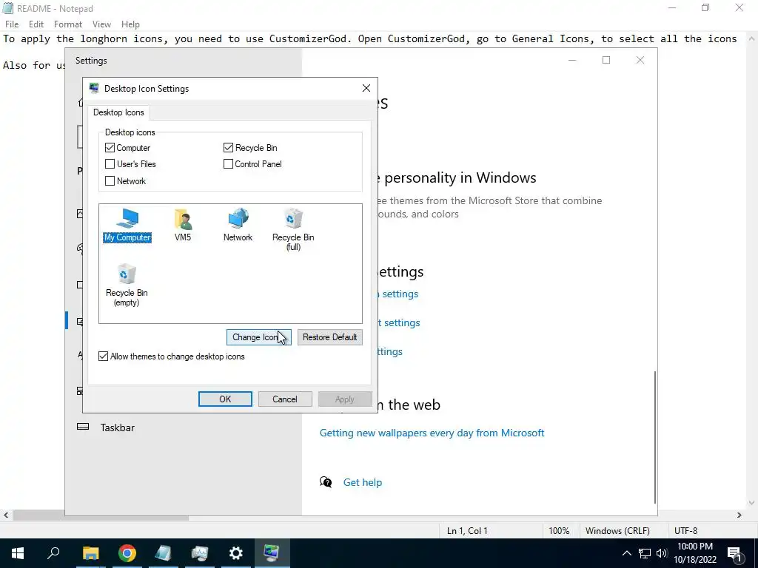
Task: Open Taskbar settings in Settings sidebar
Action: (118, 427)
